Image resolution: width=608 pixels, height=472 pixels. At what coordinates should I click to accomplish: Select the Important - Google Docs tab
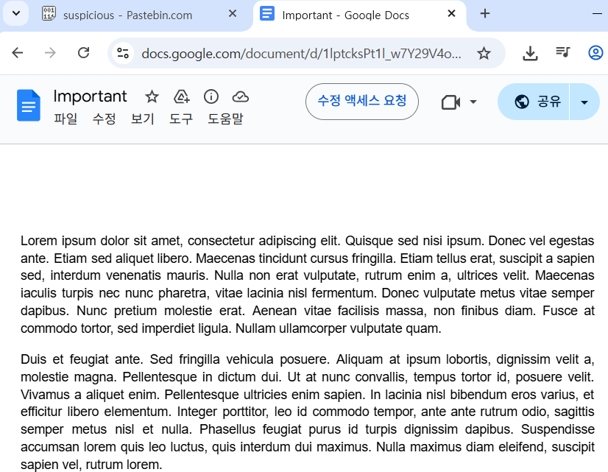click(x=345, y=15)
